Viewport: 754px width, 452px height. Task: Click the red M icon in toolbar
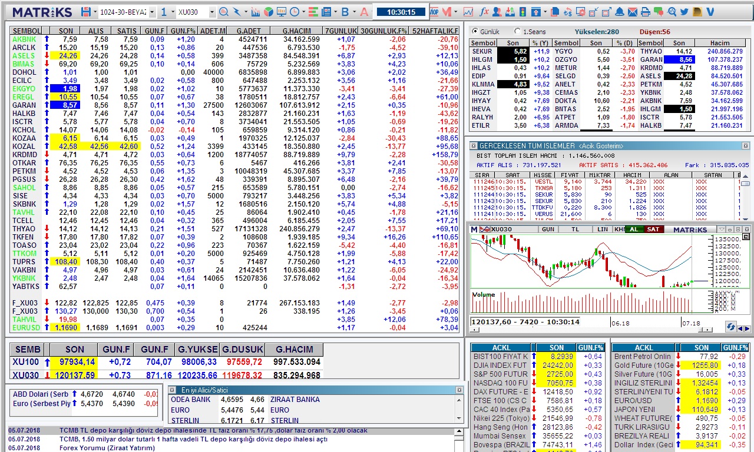coord(447,12)
